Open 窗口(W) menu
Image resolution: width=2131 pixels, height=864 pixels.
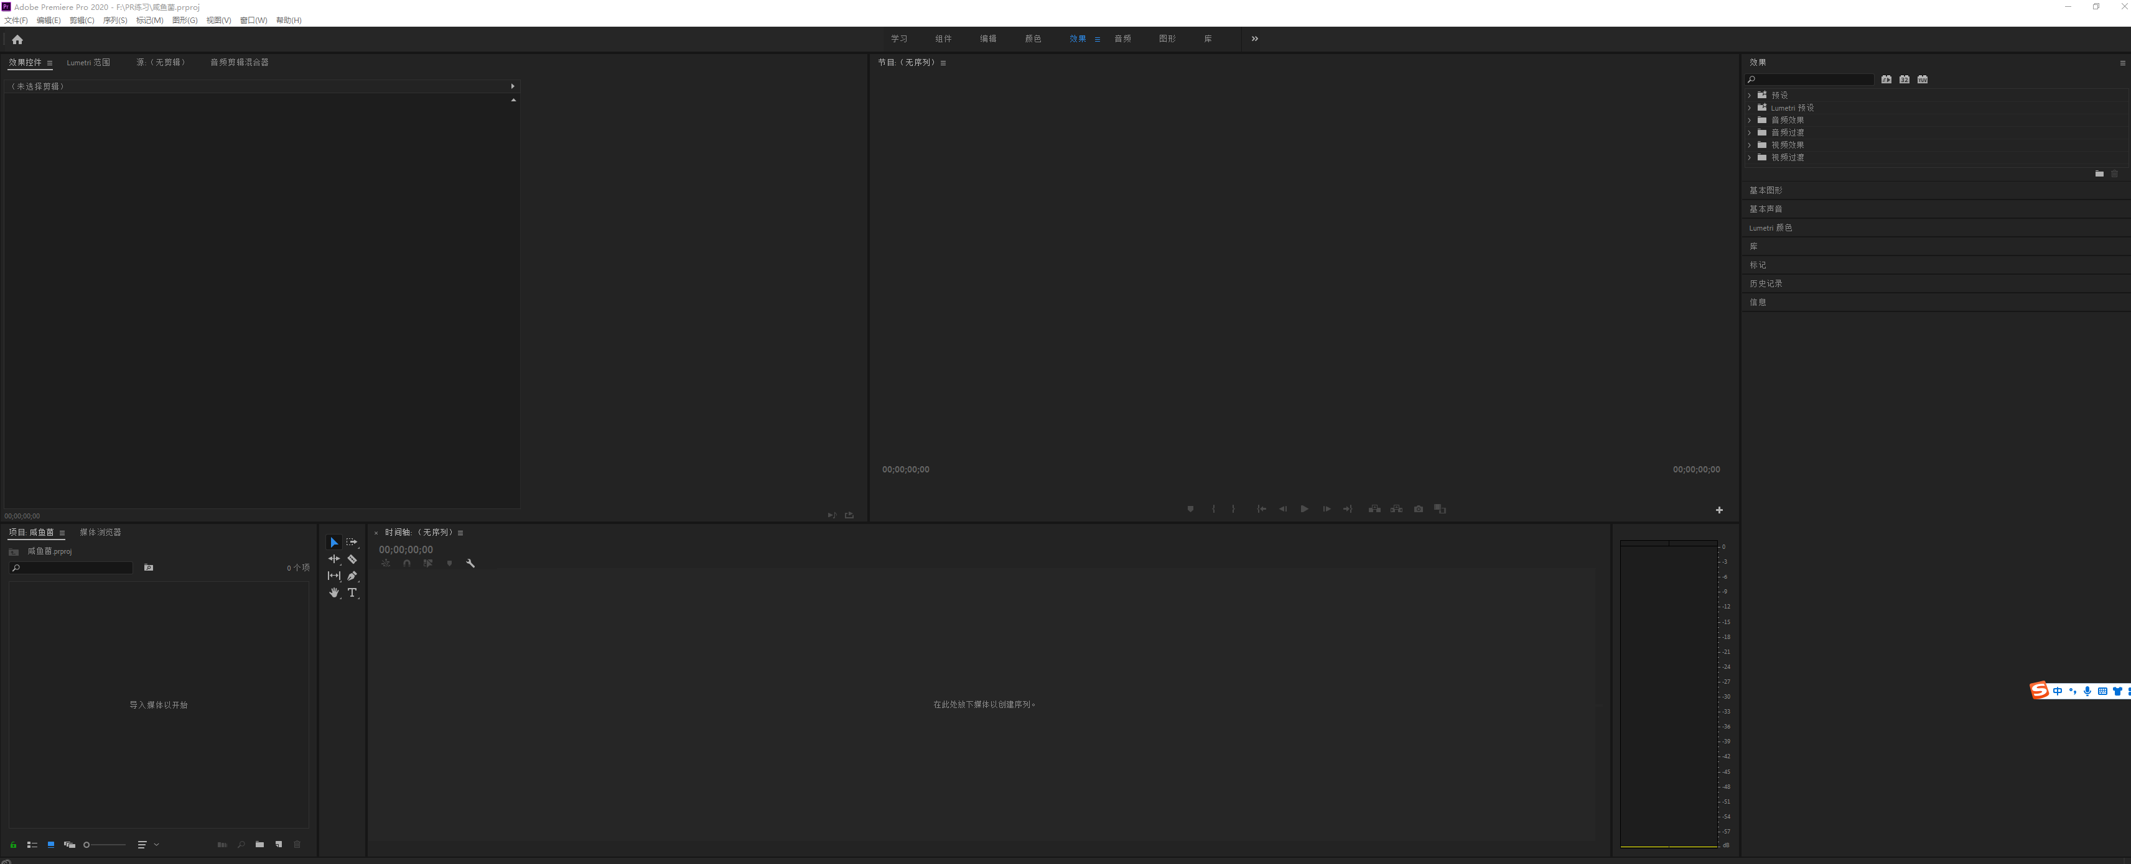point(253,20)
